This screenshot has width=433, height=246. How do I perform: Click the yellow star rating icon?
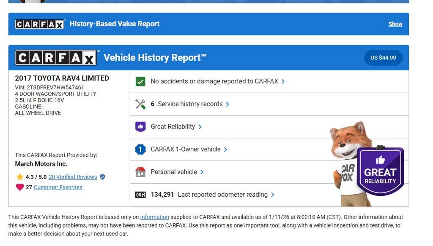(x=19, y=177)
